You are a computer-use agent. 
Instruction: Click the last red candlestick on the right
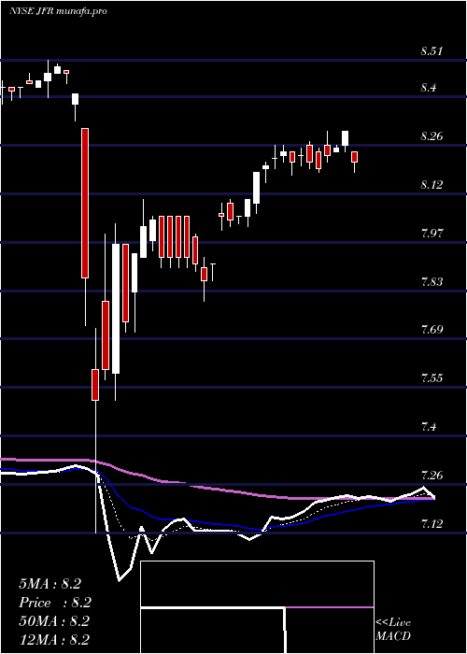[355, 157]
